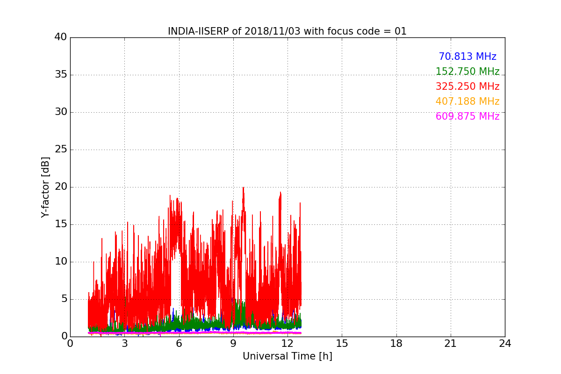Viewport: 561px width, 374px height.
Task: Click the y-axis tick label 40
Action: point(61,37)
